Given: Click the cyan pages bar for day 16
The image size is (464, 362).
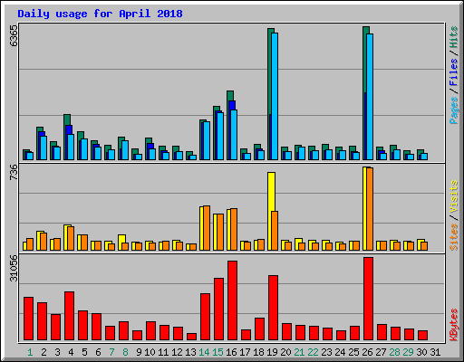Looking at the screenshot, I should click(x=234, y=135).
